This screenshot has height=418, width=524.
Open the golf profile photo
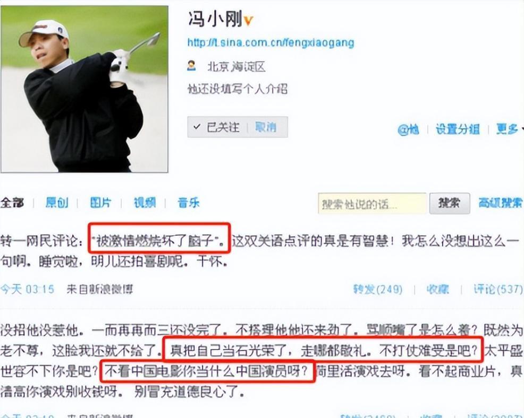click(x=84, y=89)
